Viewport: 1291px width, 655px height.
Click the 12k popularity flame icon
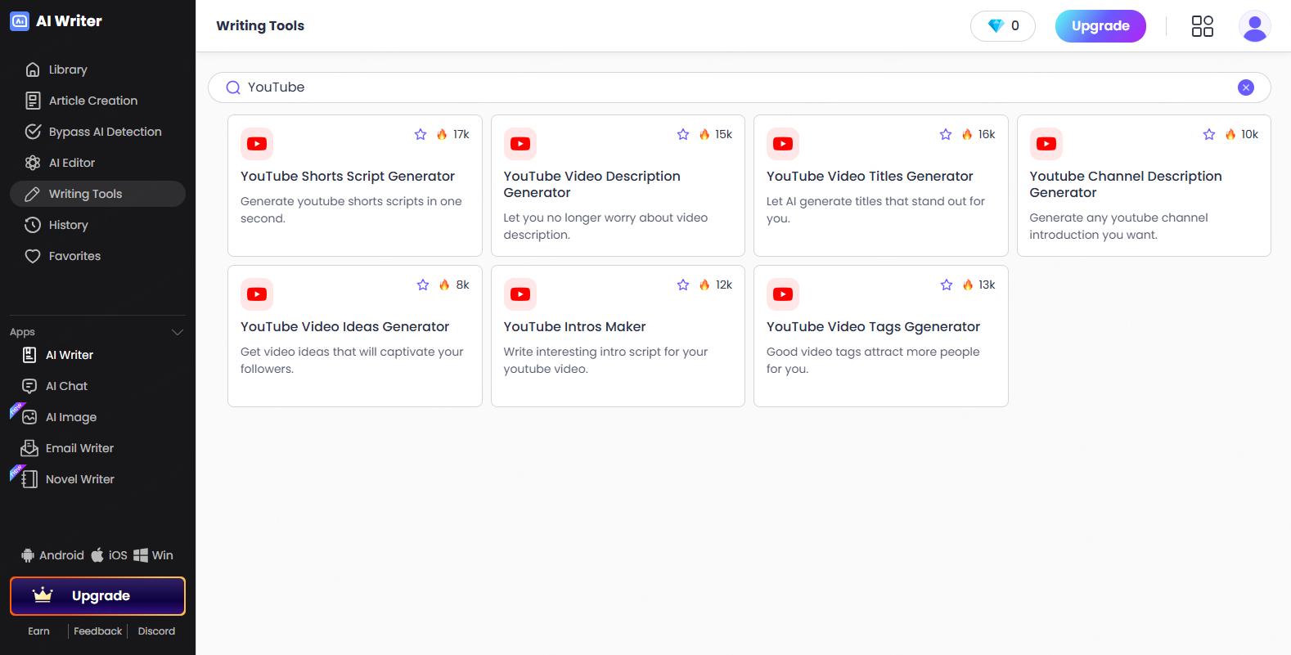(x=704, y=285)
